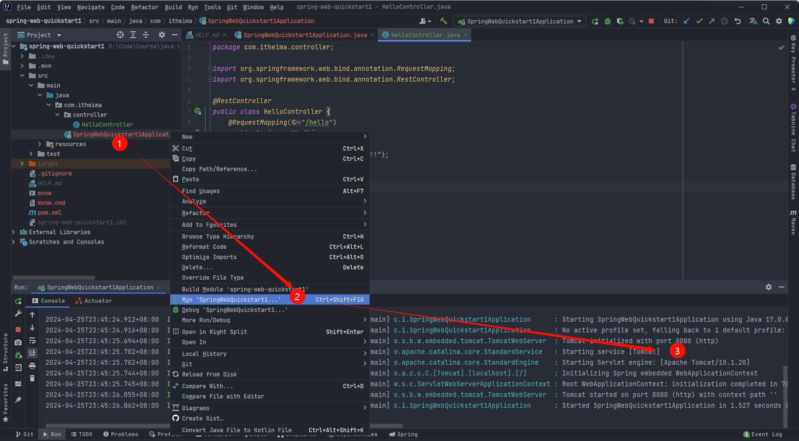Toggle the Favorites side tool window

coord(5,403)
